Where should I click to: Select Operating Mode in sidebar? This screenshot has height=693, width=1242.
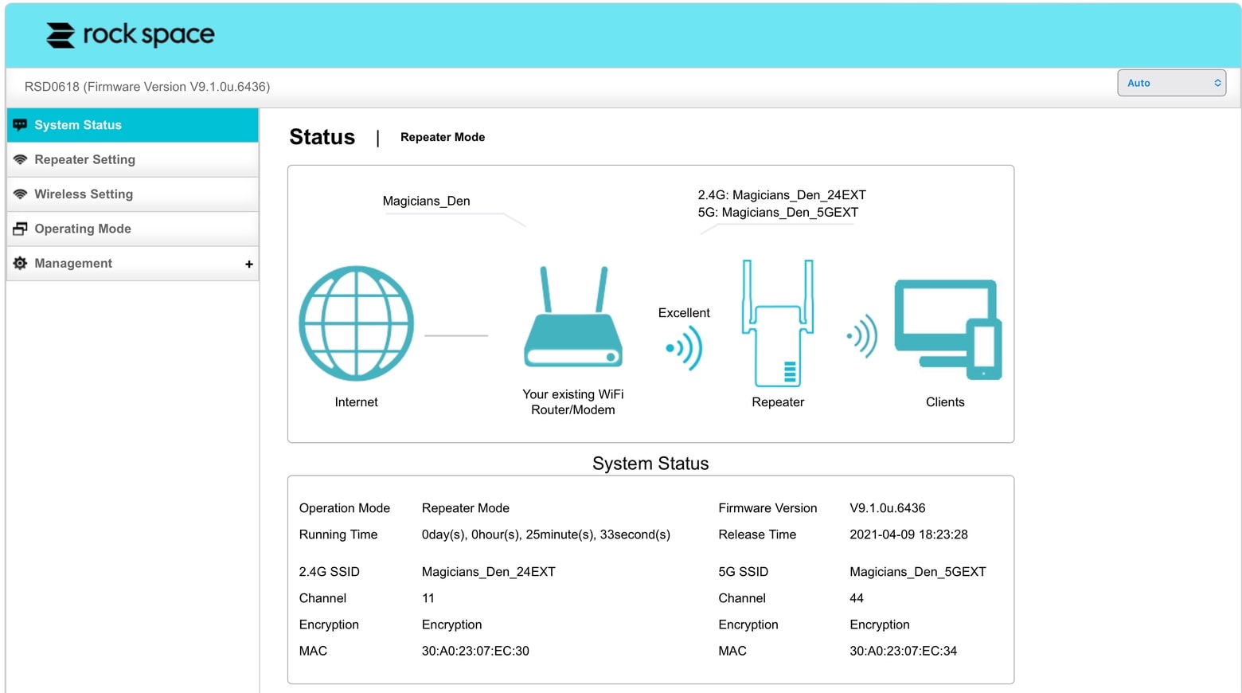[x=83, y=229]
